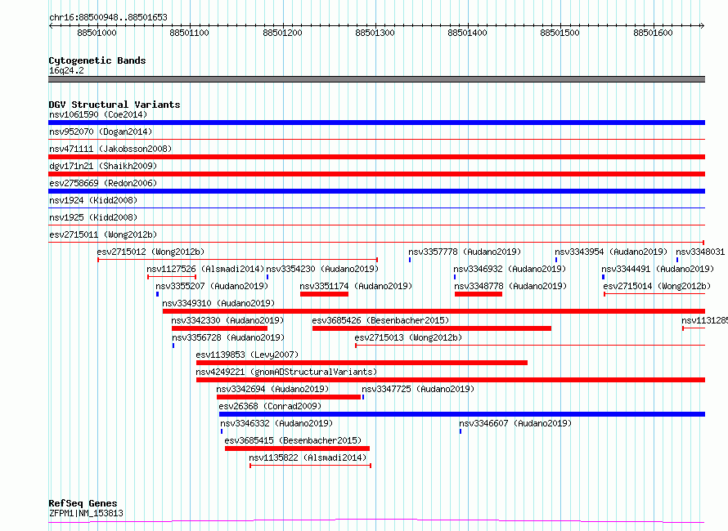Viewport: 728px width, 531px height.
Task: Open the ZFPM1|NM_153813 gene label
Action: 86,513
